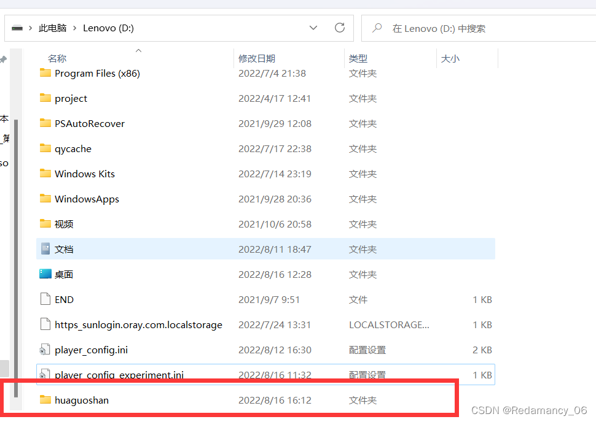Click the 视频 folder name
Screen dimensions: 596x422
(64, 224)
